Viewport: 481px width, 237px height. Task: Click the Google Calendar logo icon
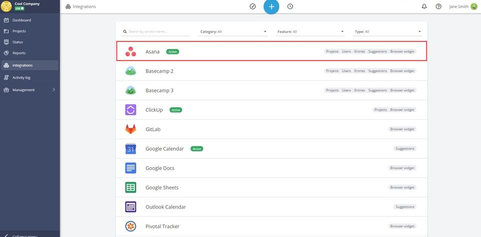pos(131,149)
